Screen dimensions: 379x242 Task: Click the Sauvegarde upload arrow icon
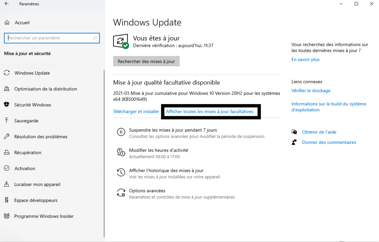click(x=7, y=121)
